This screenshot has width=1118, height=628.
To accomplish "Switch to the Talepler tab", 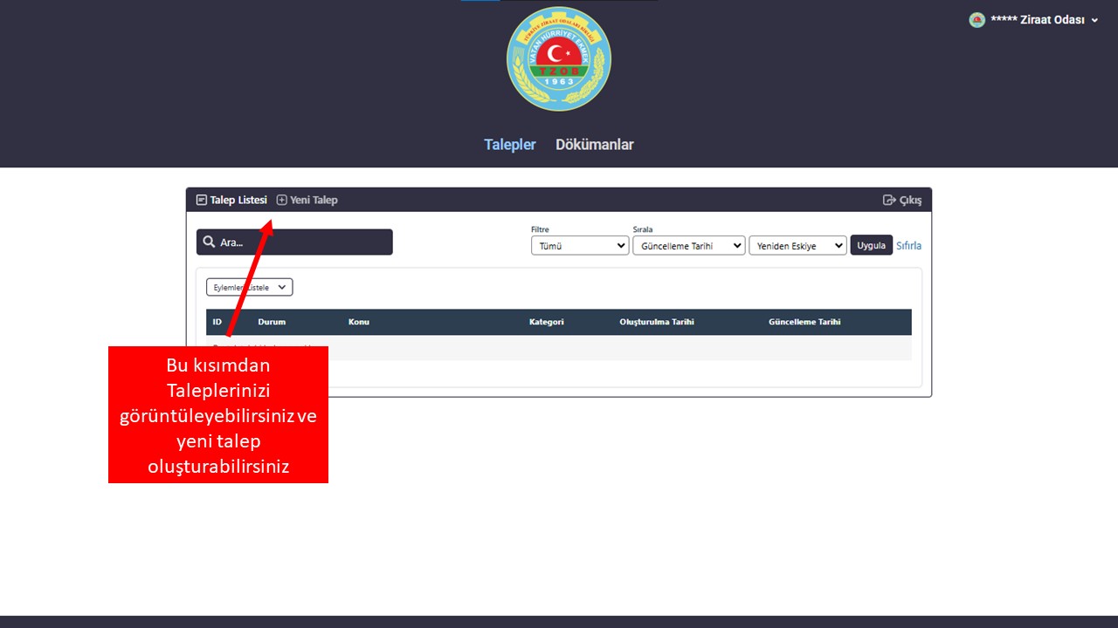I will point(510,145).
